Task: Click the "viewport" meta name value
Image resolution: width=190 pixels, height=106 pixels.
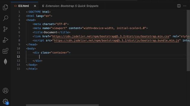Action: [59, 28]
